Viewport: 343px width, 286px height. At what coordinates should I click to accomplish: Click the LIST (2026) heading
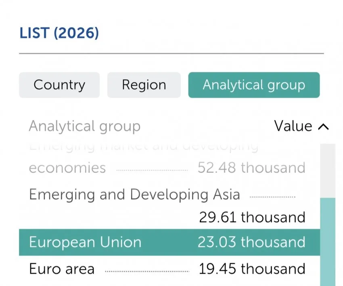(59, 33)
